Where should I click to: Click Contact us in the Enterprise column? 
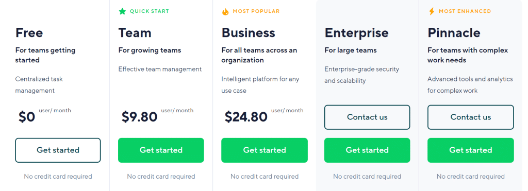(367, 117)
